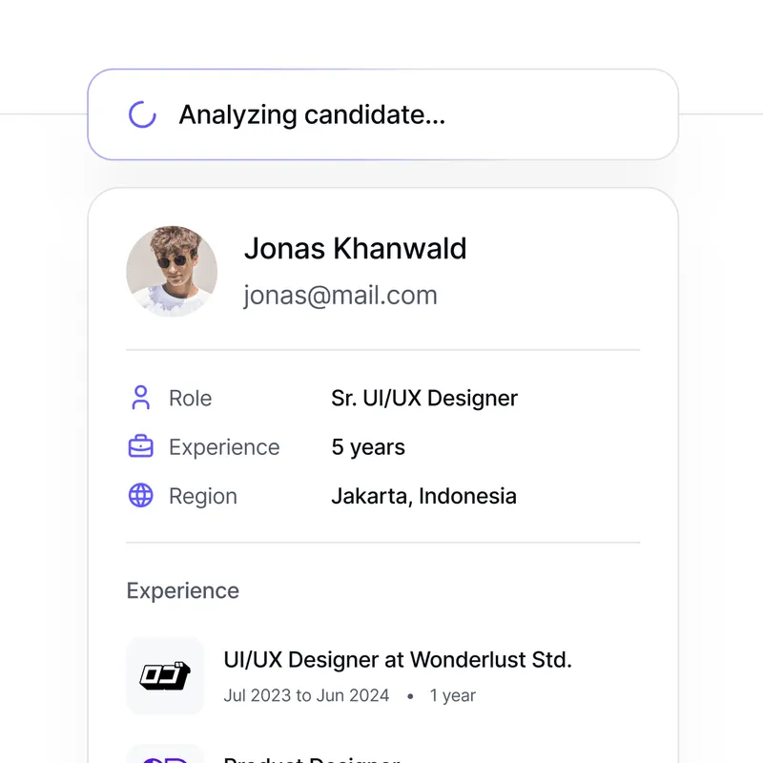Select the Sr. UI/UX Designer role value

pos(424,398)
